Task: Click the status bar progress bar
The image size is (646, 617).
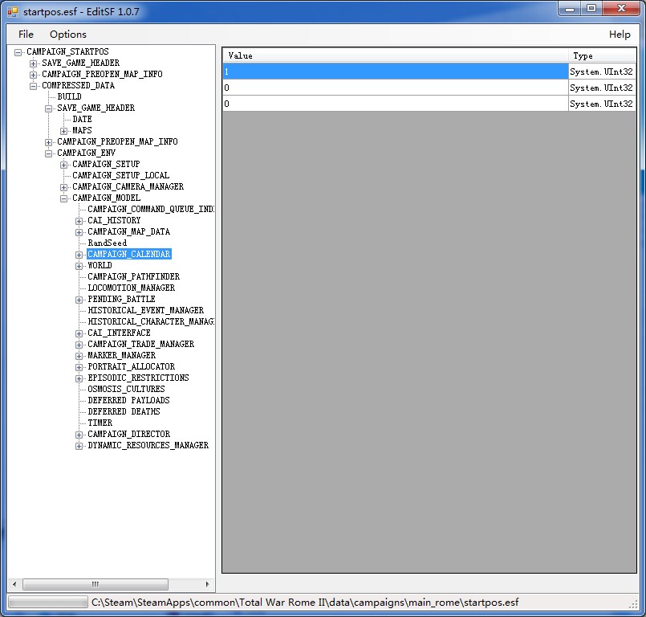Action: pyautogui.click(x=48, y=603)
